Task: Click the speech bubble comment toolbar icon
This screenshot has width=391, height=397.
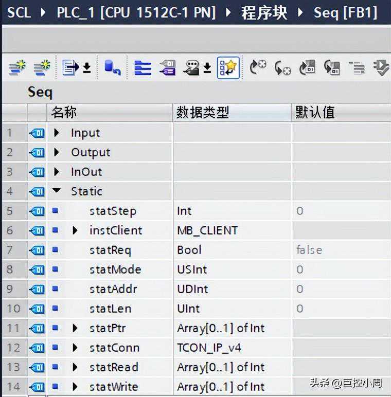Action: 192,67
